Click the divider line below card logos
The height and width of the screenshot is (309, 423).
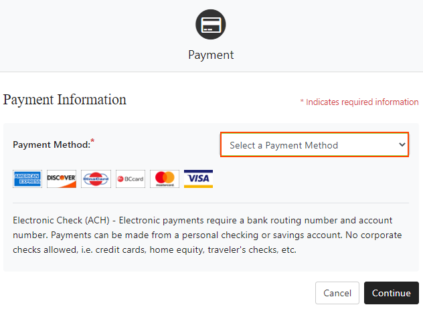[x=211, y=203]
